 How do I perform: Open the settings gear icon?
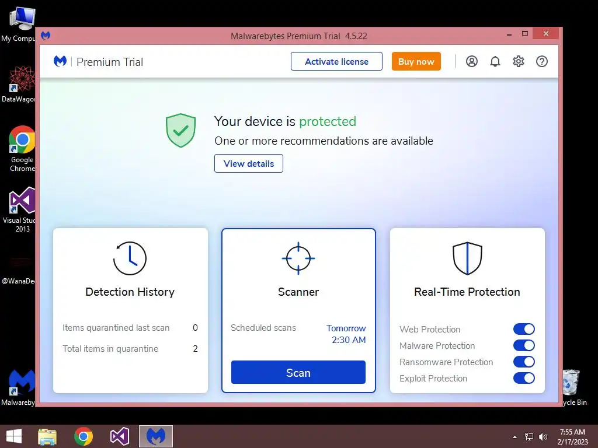click(x=519, y=61)
